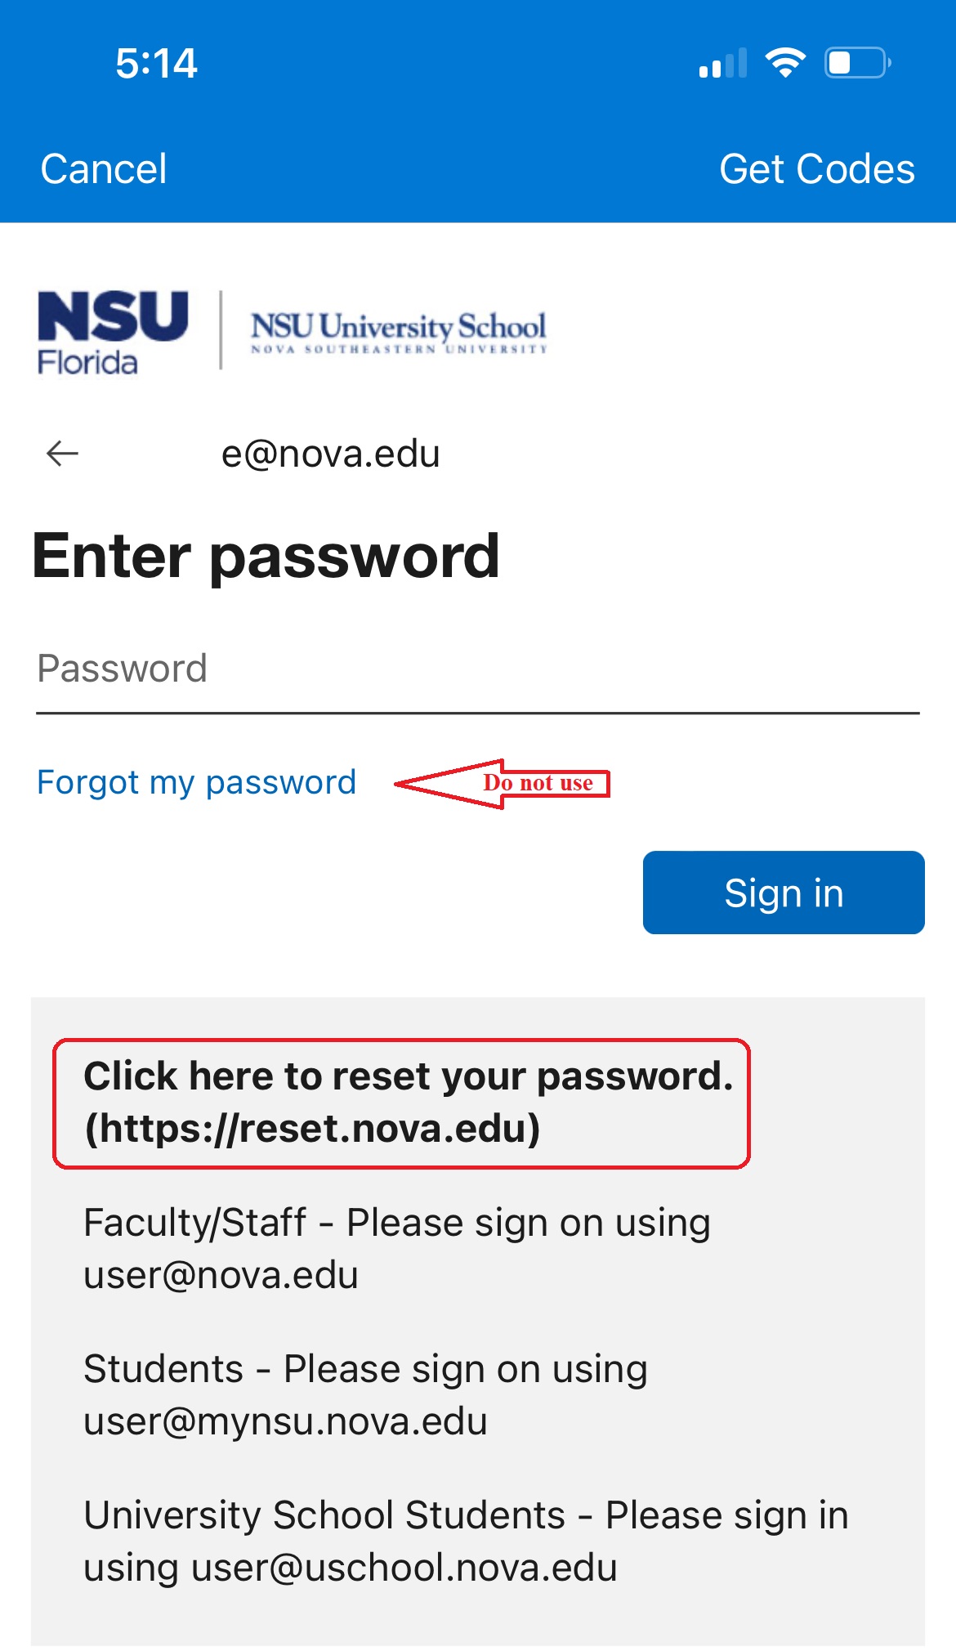The image size is (956, 1651).
Task: Tap the Wi-Fi status icon
Action: [x=785, y=63]
